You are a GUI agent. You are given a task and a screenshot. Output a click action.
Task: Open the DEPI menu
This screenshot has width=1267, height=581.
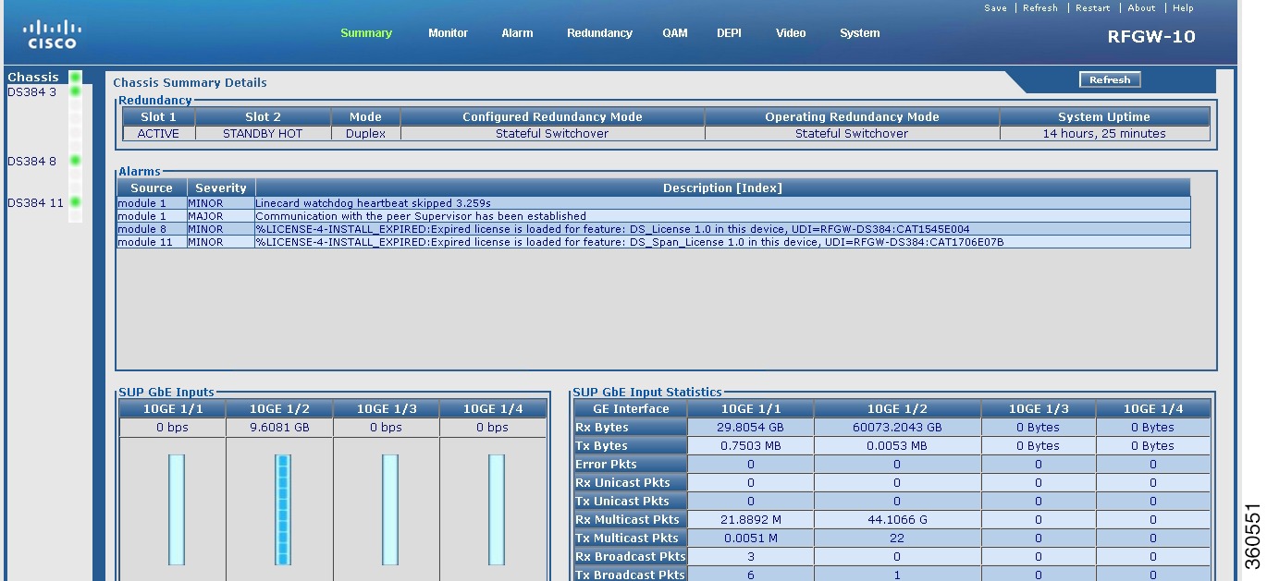click(729, 33)
